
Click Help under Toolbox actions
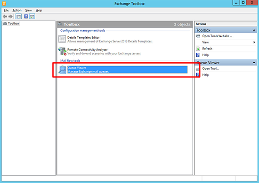[205, 55]
